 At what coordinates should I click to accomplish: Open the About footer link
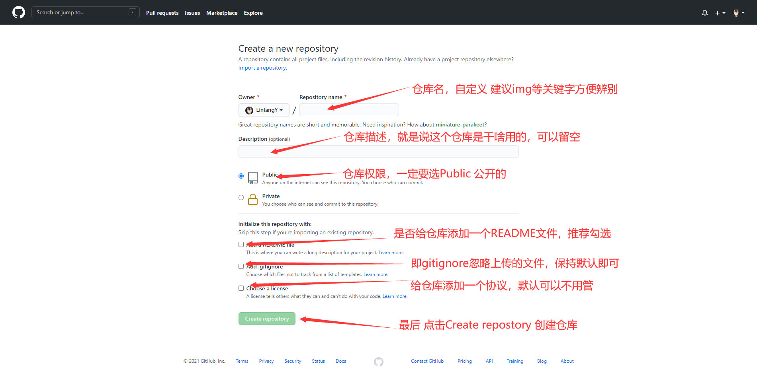567,361
